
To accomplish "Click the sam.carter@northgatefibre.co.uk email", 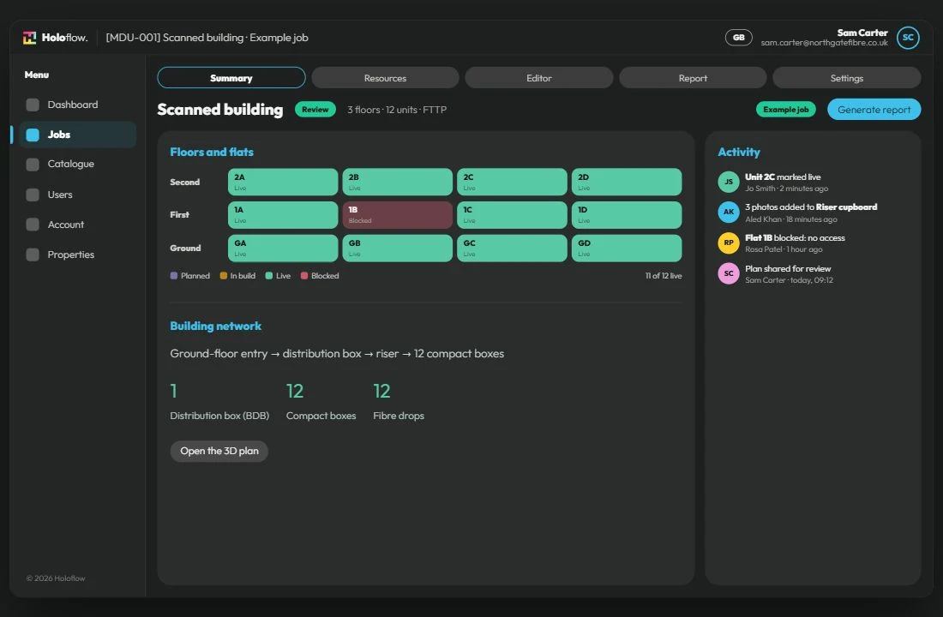I will 824,43.
